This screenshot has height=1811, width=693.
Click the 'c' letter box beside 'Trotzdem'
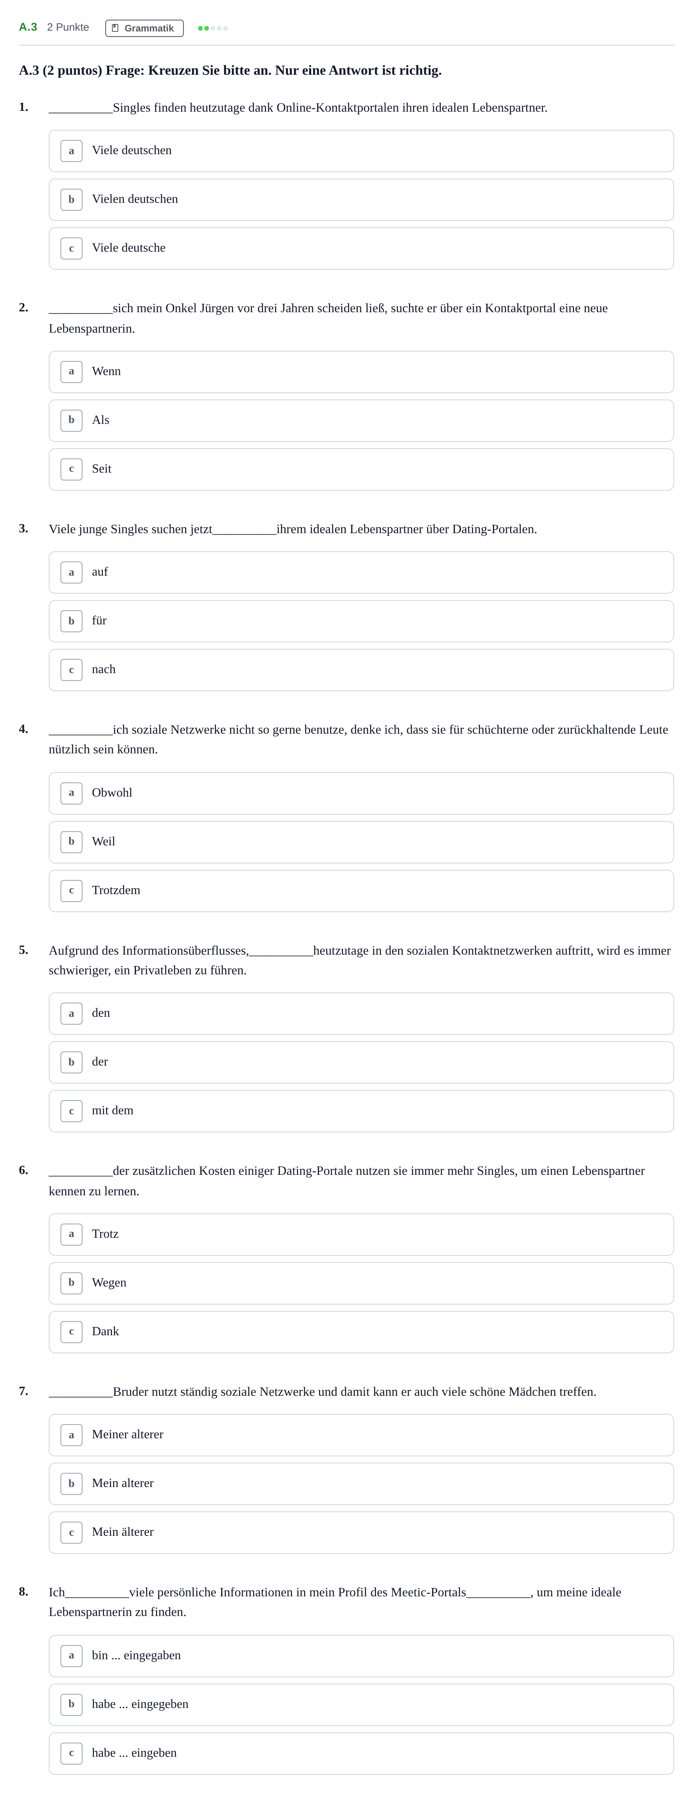[x=71, y=891]
